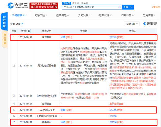Switch to the 查关系 search tab
Image resolution: width=161 pixels, height=127 pixels.
tap(84, 3)
